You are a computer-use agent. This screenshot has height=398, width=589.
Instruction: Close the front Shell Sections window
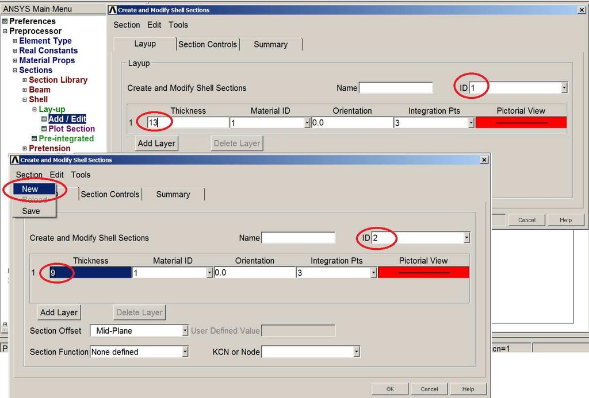pos(484,160)
